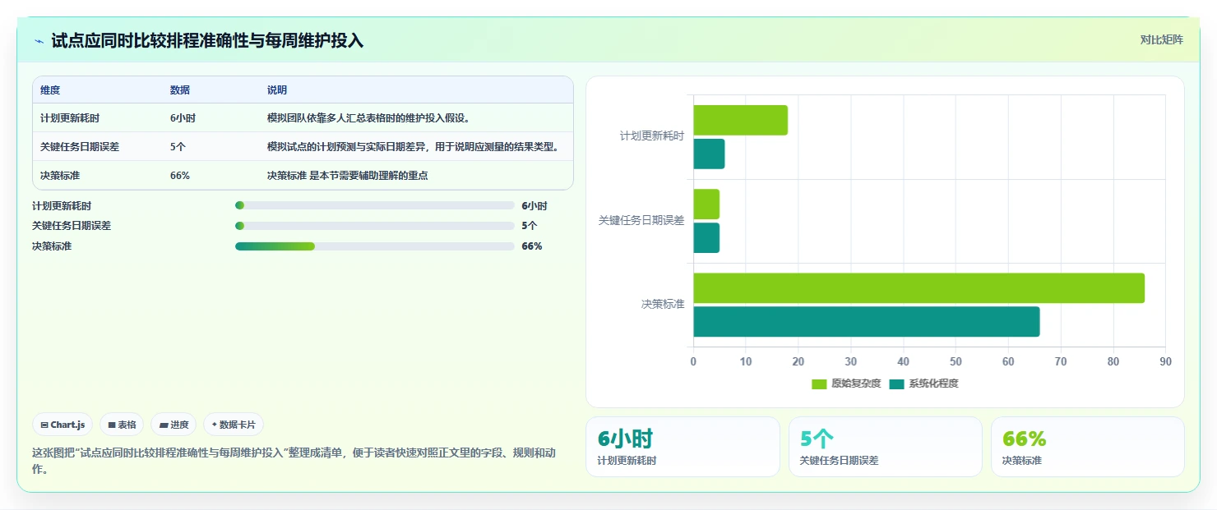1217x510 pixels.
Task: Click 计划更新耗时 in the table's first row
Action: pos(70,118)
